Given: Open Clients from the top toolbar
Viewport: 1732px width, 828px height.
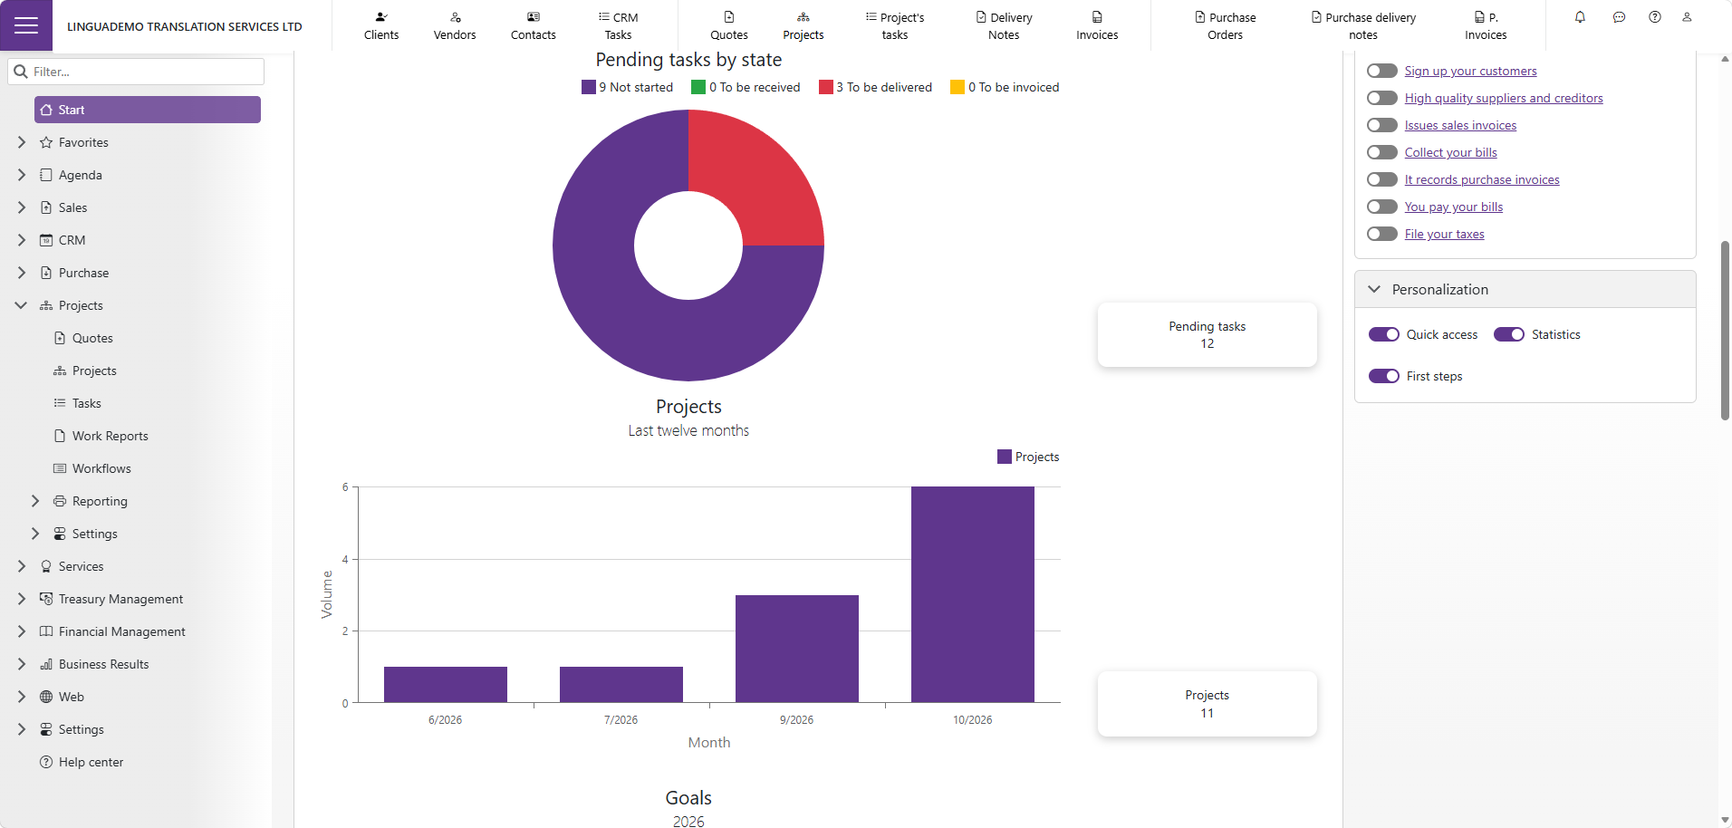Looking at the screenshot, I should click(381, 25).
